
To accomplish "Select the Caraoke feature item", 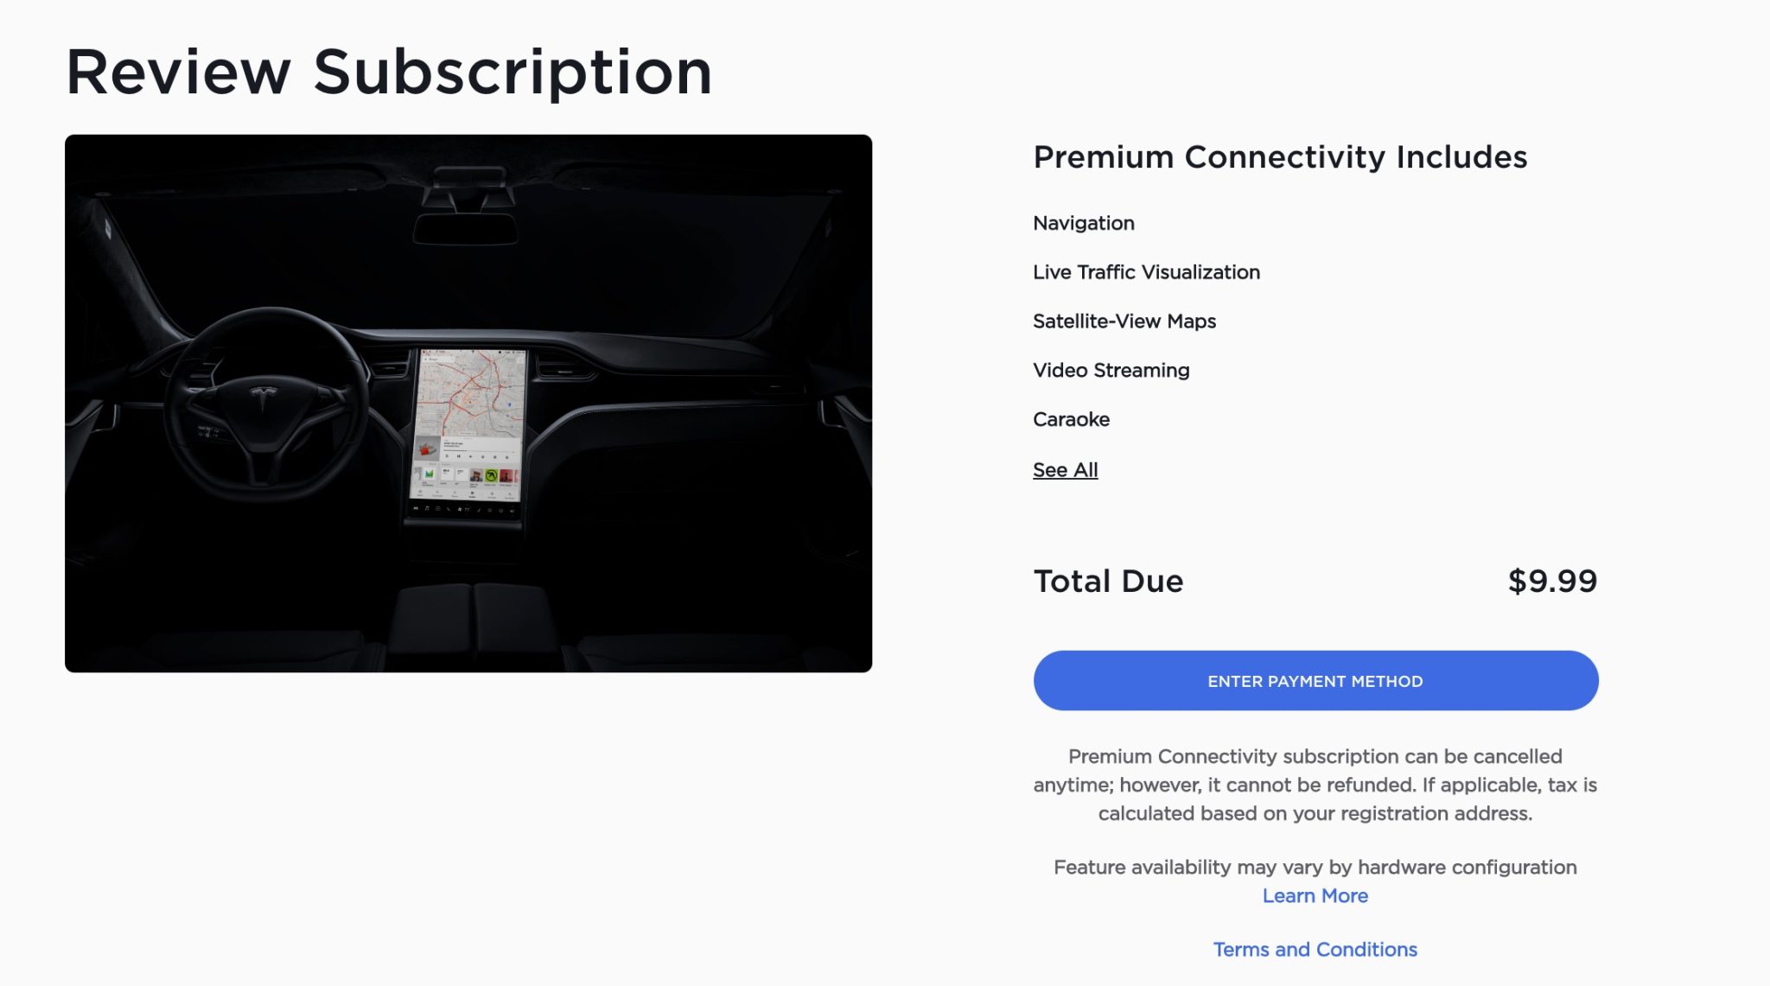I will [x=1071, y=420].
